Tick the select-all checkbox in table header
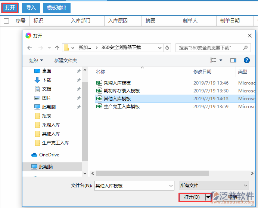Image resolution: width=258 pixels, height=208 pixels. point(6,21)
